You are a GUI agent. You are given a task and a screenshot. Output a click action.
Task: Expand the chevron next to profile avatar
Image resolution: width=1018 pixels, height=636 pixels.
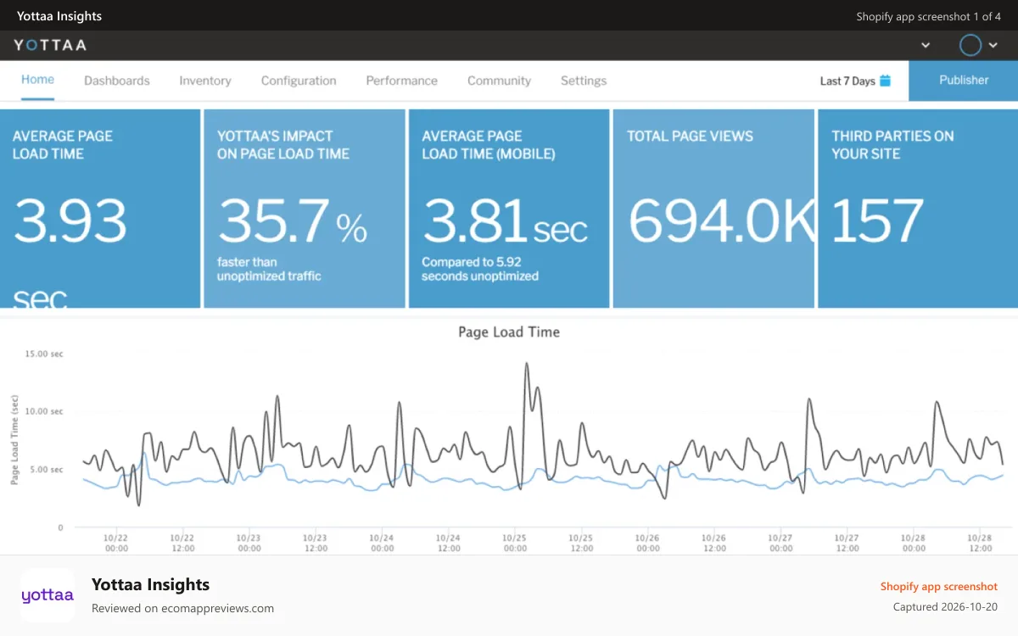(x=993, y=46)
